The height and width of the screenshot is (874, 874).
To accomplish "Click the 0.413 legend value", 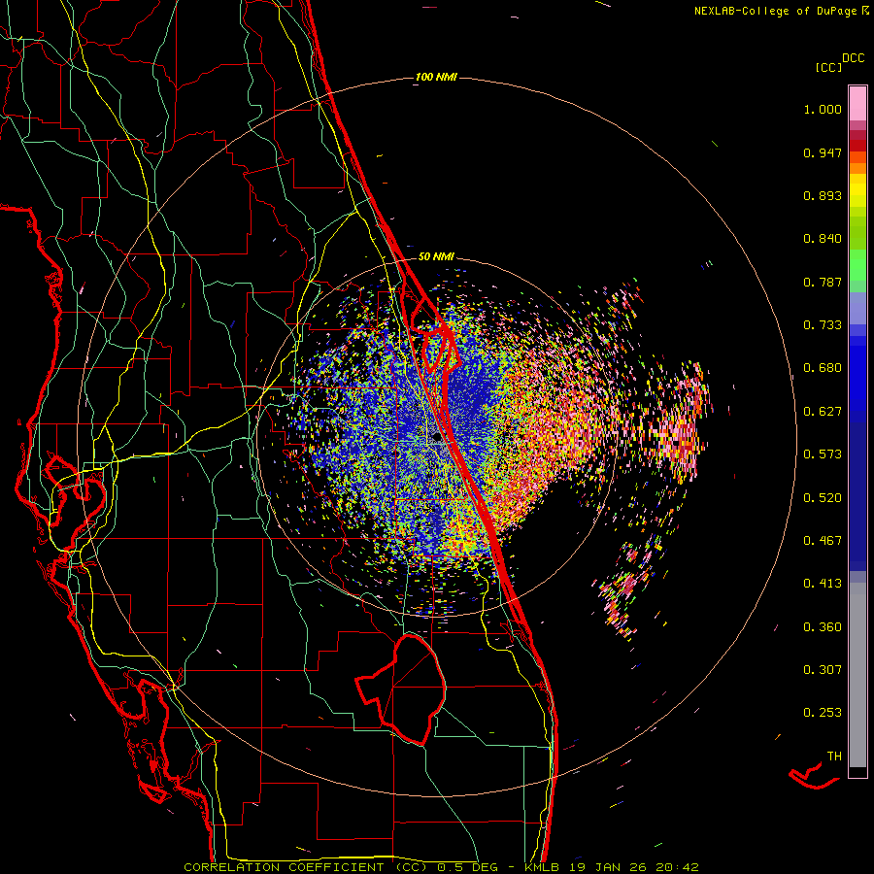I will point(823,584).
